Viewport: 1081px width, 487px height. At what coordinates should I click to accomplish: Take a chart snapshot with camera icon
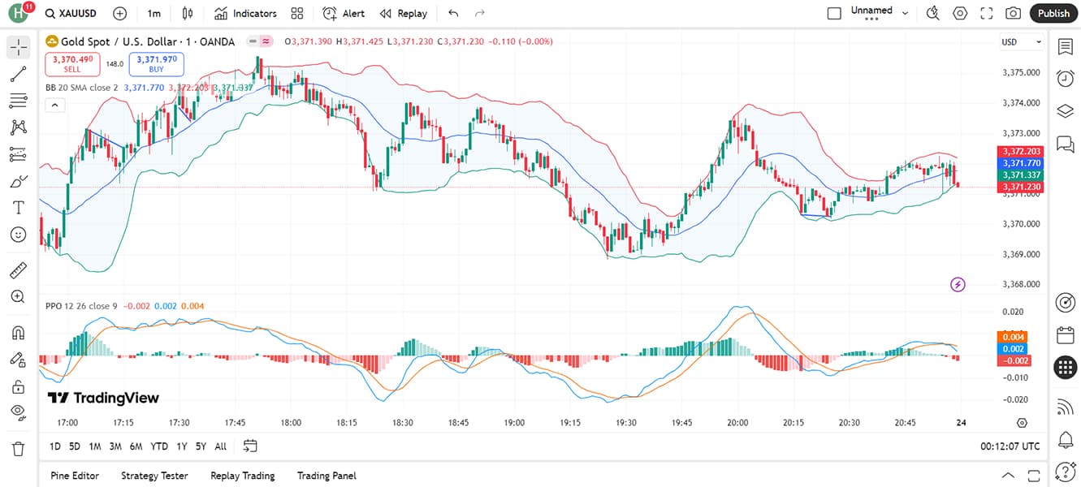[x=1013, y=13]
